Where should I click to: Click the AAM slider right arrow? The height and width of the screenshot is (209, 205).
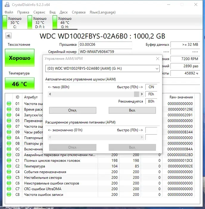[x=142, y=94]
